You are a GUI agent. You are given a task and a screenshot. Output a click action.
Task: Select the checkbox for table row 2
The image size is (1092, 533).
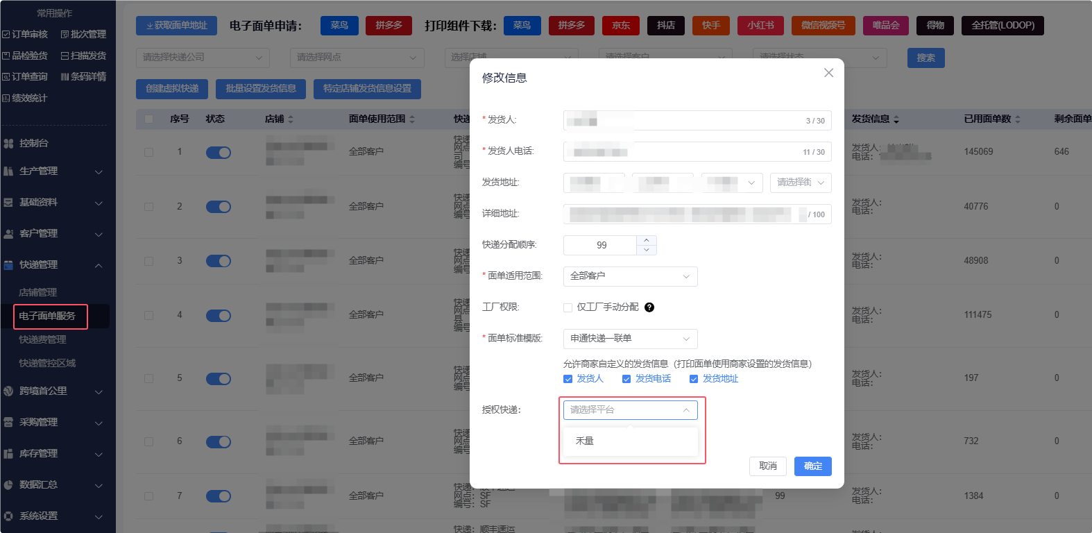148,206
